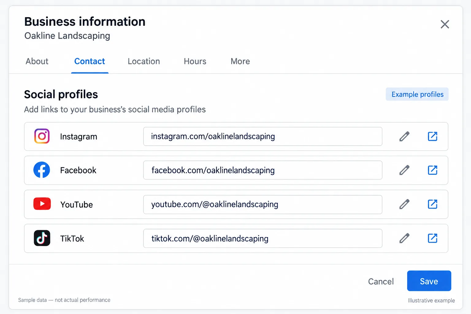Edit the Facebook profile link

[x=404, y=170]
